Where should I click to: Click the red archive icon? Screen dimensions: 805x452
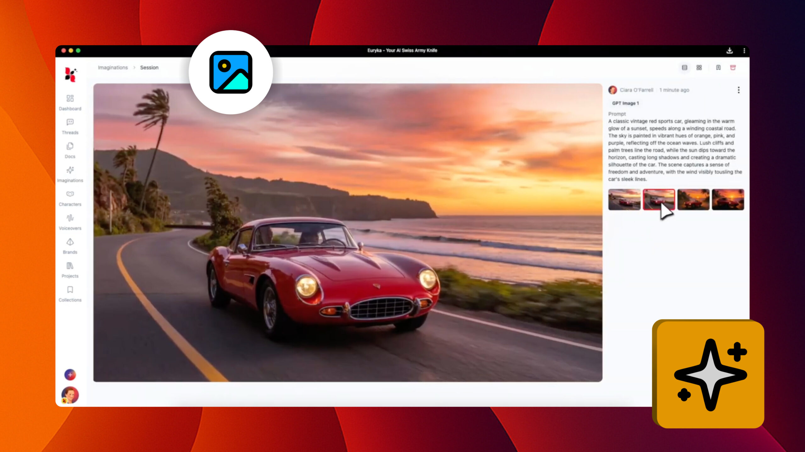733,67
